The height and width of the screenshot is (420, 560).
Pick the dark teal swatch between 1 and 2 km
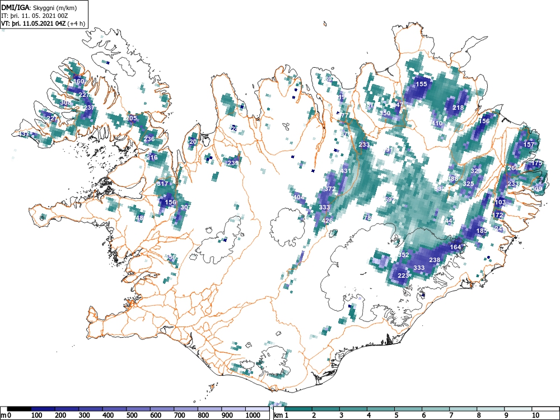(x=298, y=409)
